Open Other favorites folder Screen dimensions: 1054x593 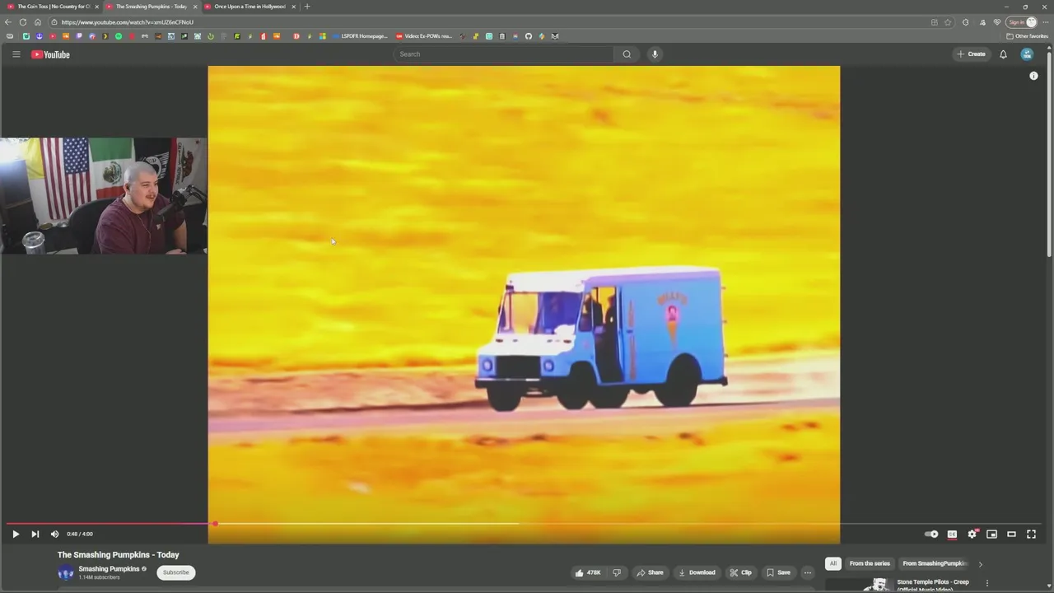[x=1027, y=36]
